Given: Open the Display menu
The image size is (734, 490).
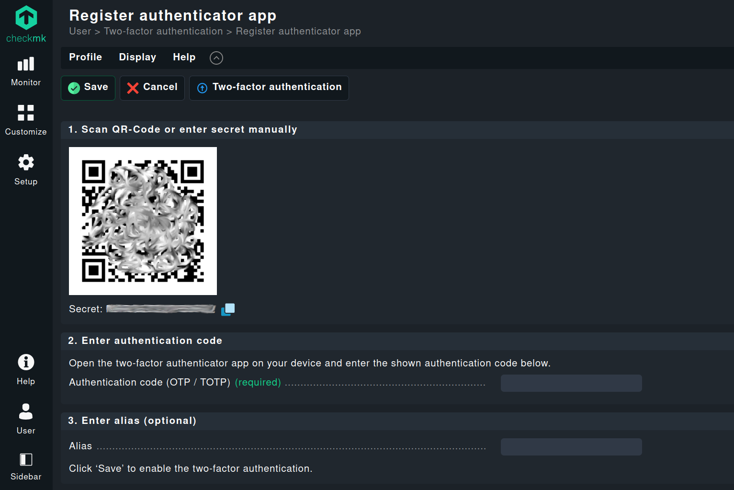Looking at the screenshot, I should [137, 57].
